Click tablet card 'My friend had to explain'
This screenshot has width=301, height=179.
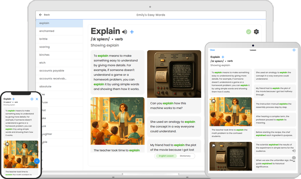(x=275, y=91)
